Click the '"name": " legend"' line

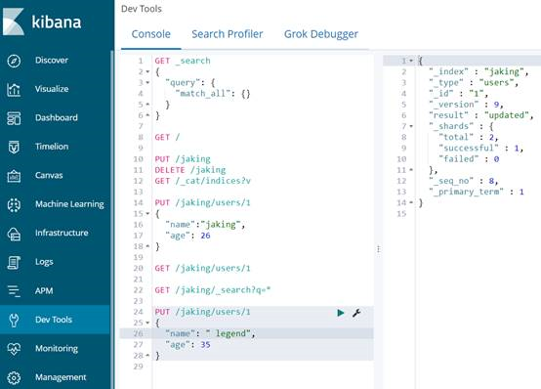[210, 333]
